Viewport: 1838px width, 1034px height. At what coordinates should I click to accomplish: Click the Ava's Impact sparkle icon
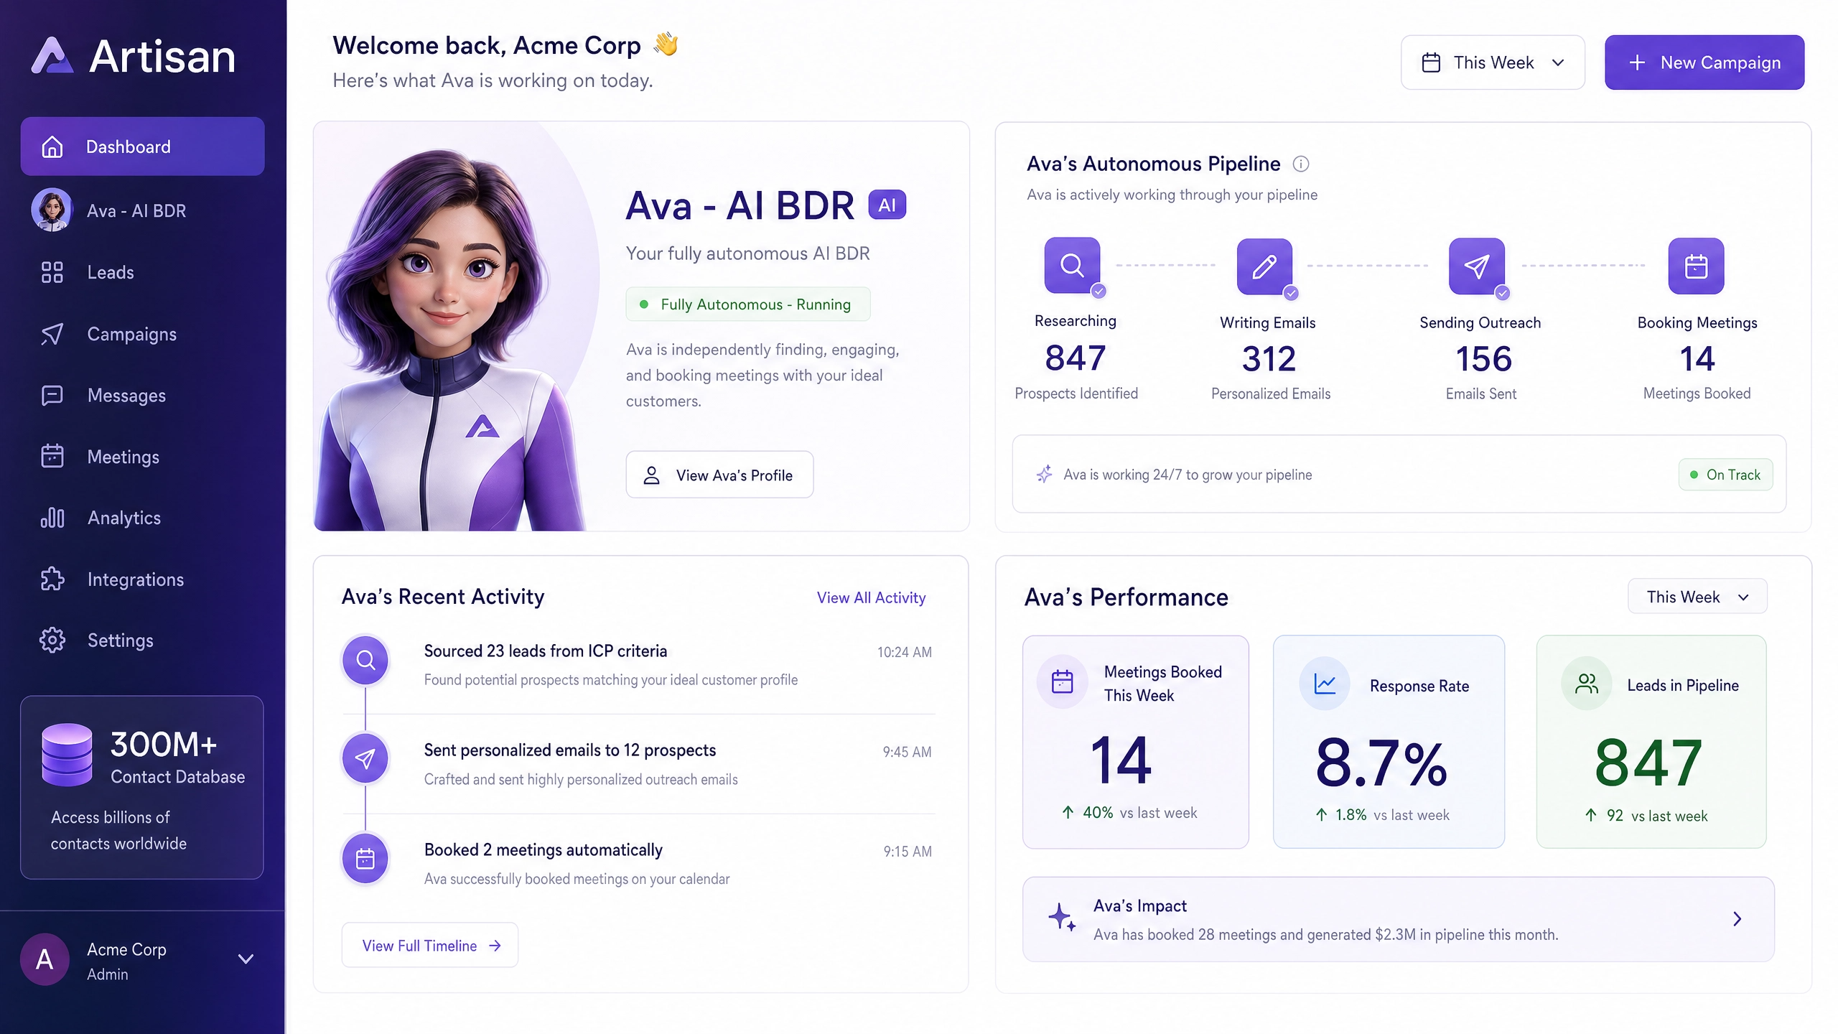coord(1062,918)
